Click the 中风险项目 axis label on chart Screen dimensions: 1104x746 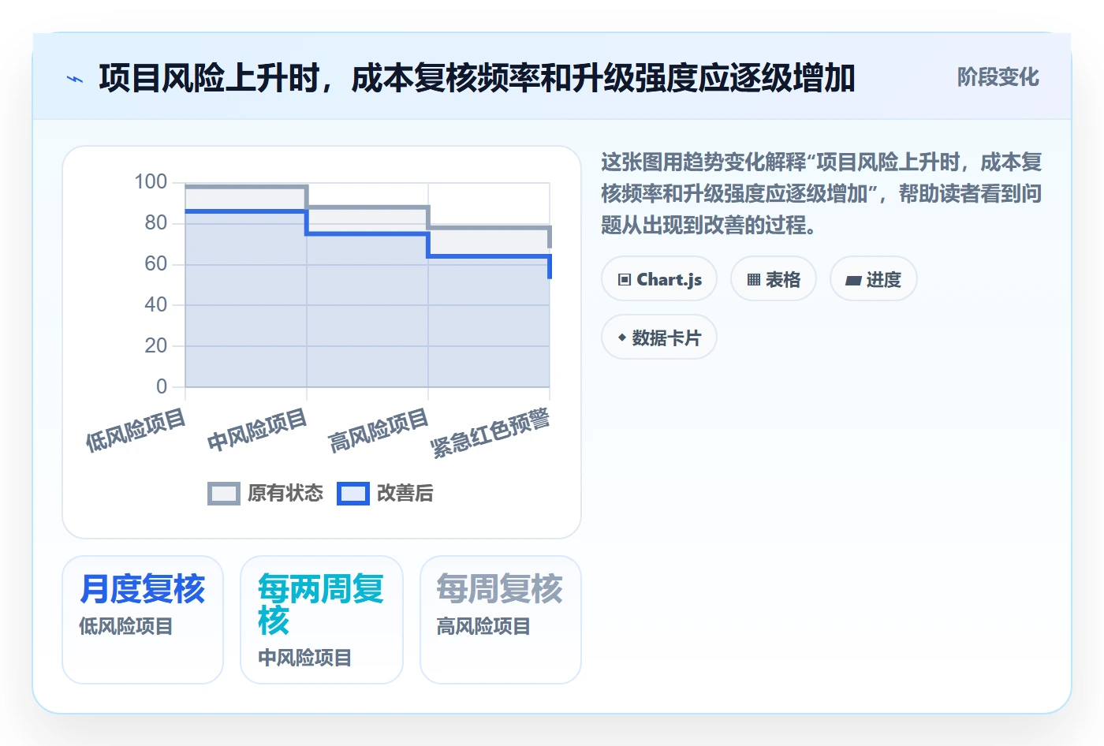pyautogui.click(x=257, y=430)
